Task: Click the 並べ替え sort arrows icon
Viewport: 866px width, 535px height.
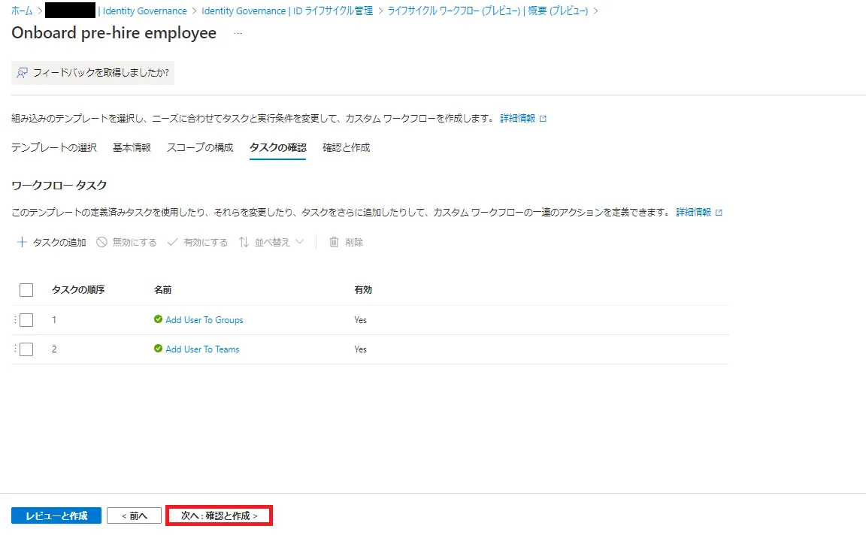Action: tap(244, 242)
